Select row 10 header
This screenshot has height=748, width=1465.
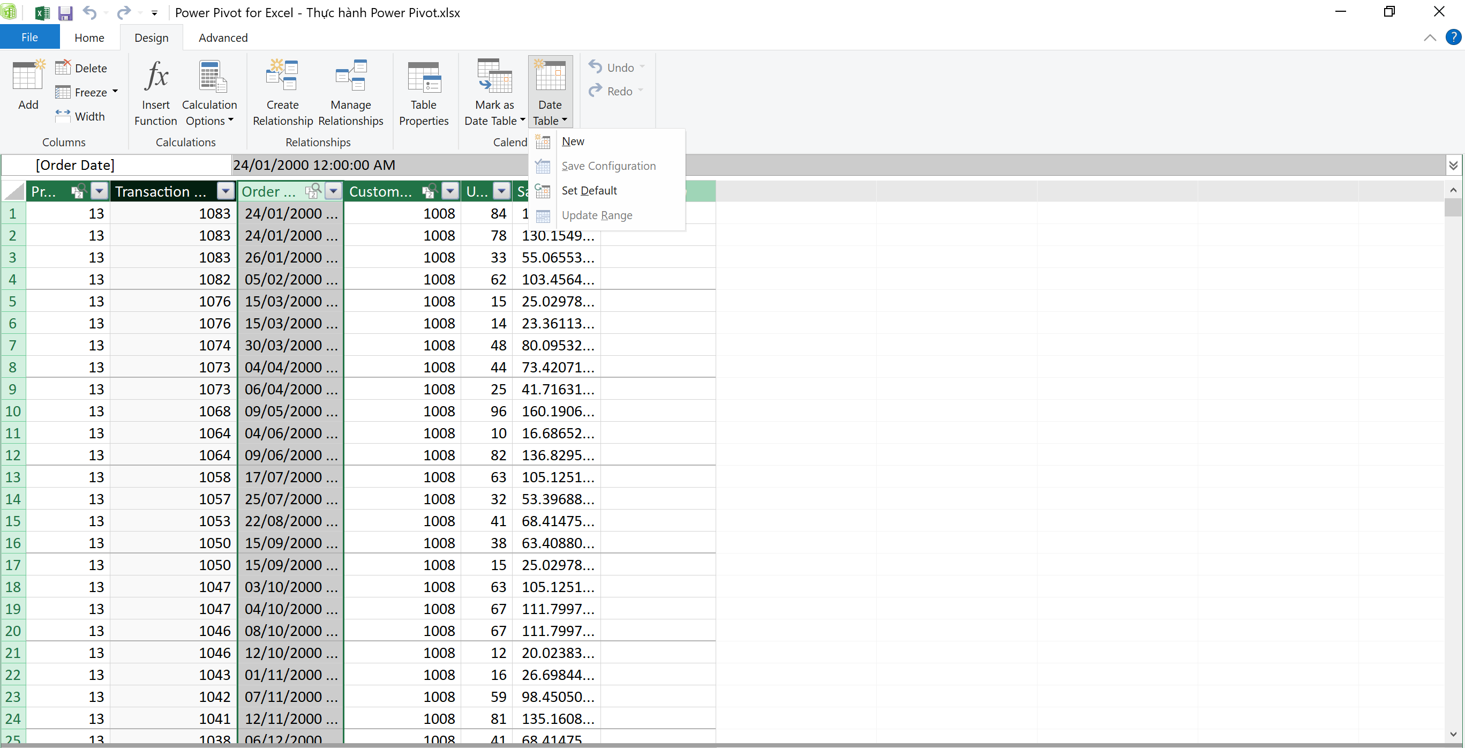[12, 412]
